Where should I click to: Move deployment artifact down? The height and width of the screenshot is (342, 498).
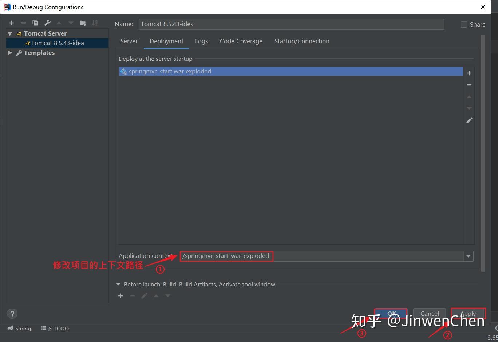click(x=469, y=108)
